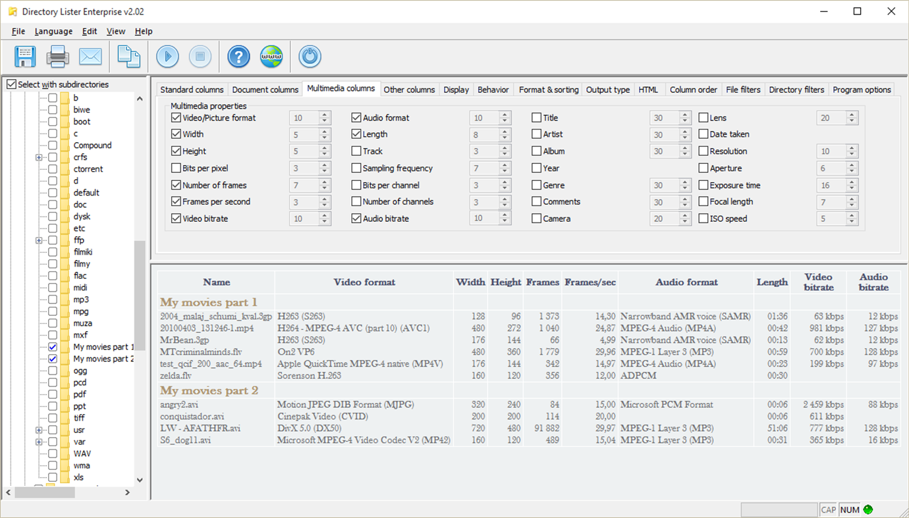The image size is (909, 518).
Task: Select the Copy to clipboard icon
Action: tap(128, 57)
